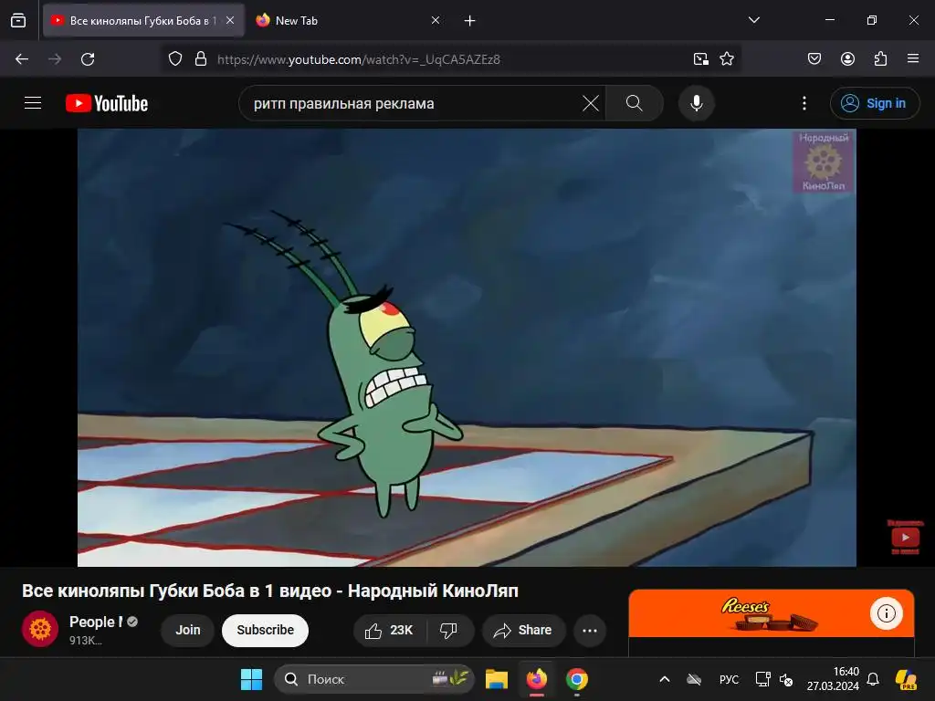This screenshot has width=935, height=701.
Task: Open the YouTube guide hamburger menu
Action: tap(33, 103)
